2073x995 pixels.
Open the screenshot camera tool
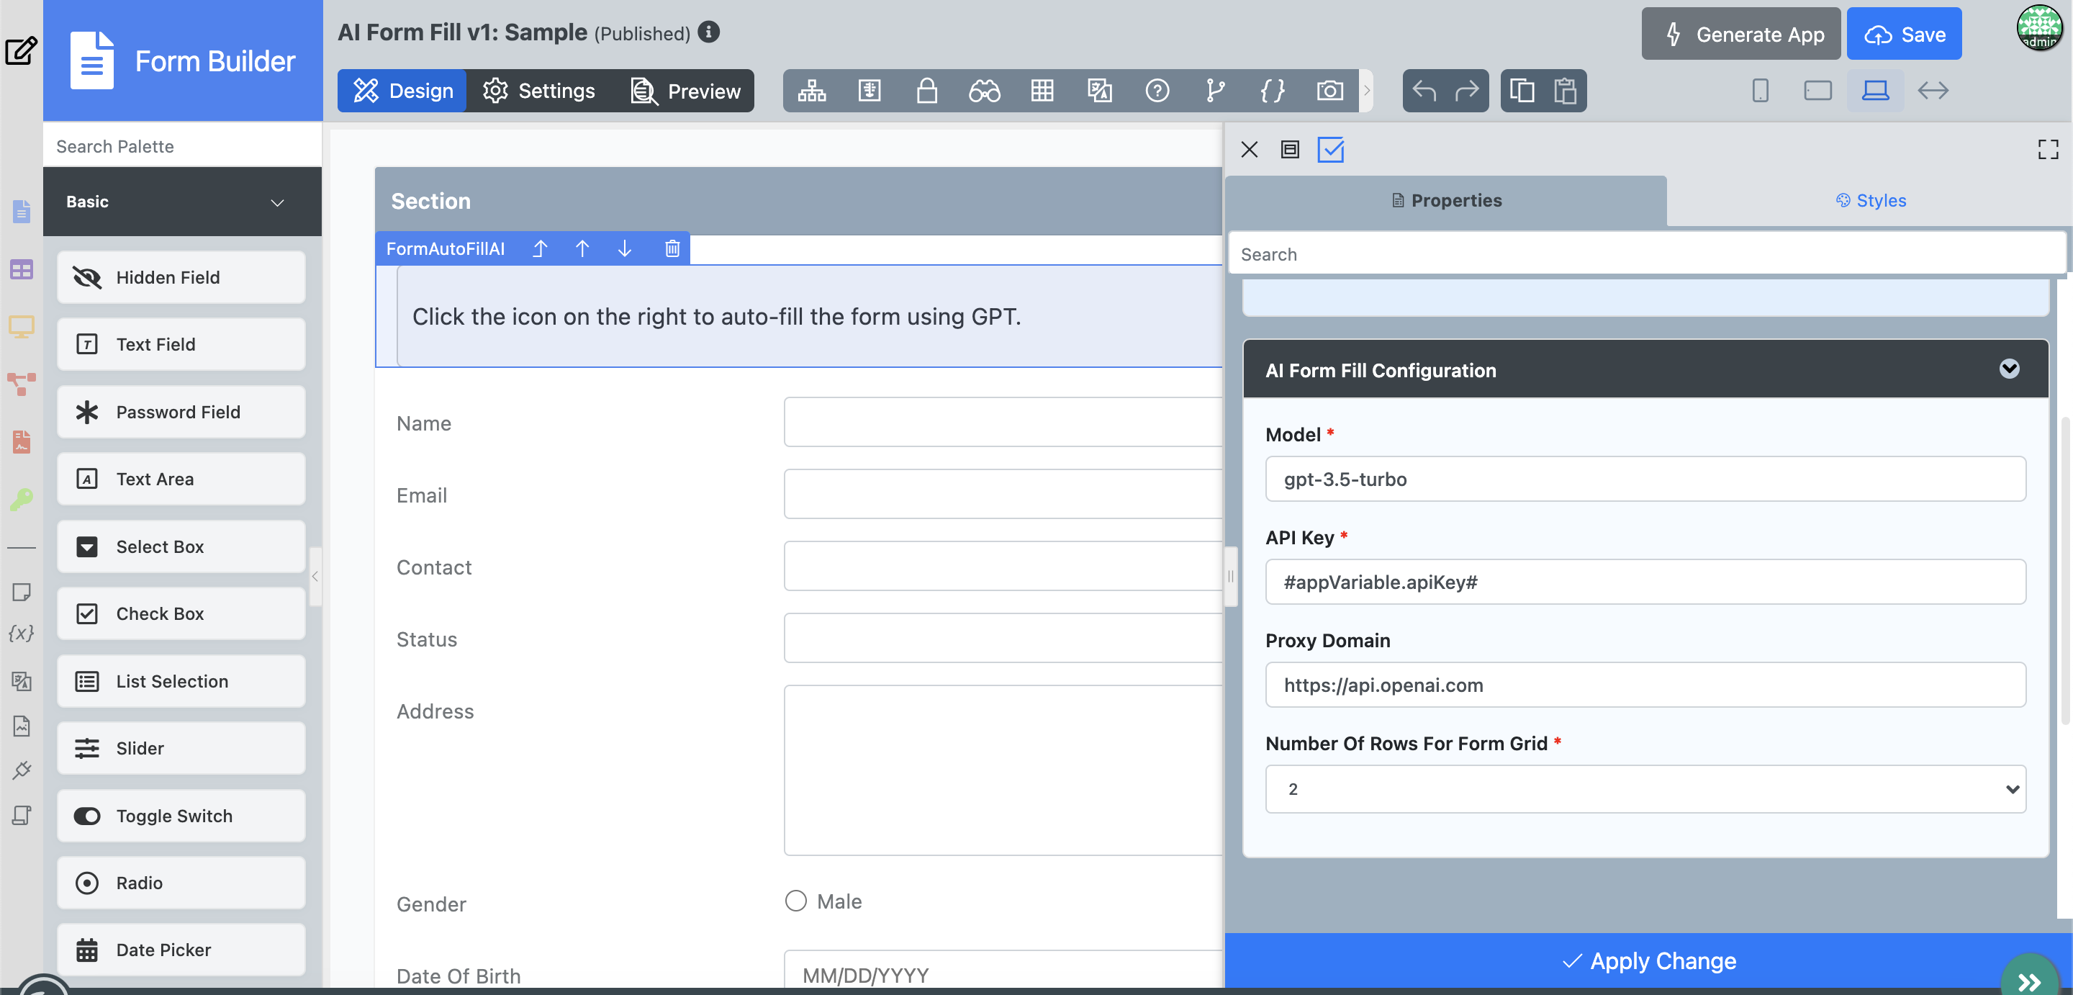[x=1329, y=90]
